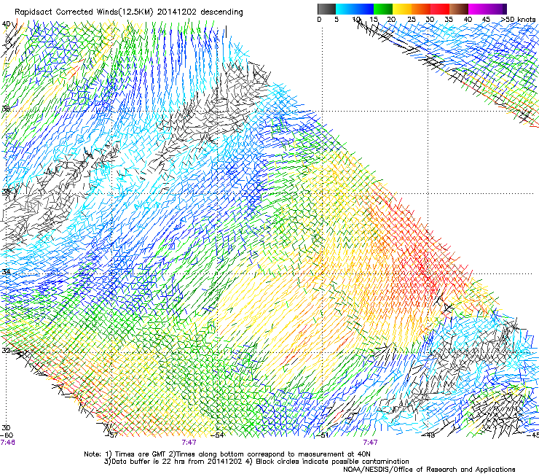Select the orange 25-30 knots legend swatch

421,9
